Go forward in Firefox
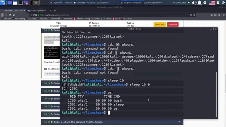Viewport: 226px width, 127px height. pos(6,15)
